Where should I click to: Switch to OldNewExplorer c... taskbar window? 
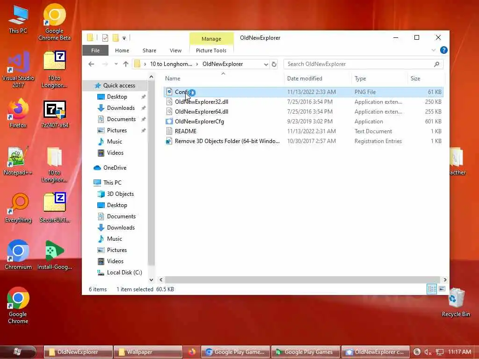tap(375, 352)
